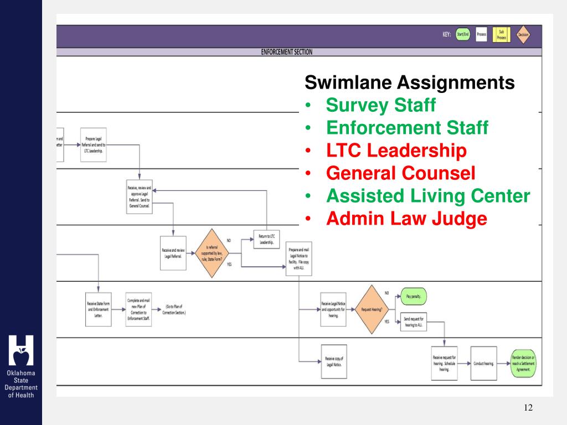Click the 'Swimlane Assignments' heading
Screen dimensions: 567x425
pos(410,82)
